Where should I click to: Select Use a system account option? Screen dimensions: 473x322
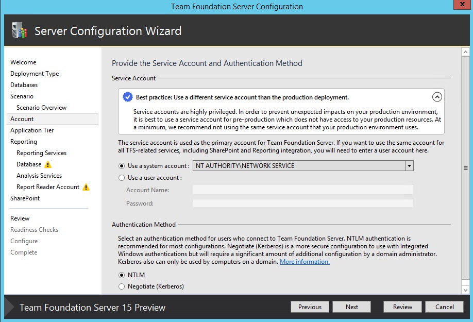[122, 166]
